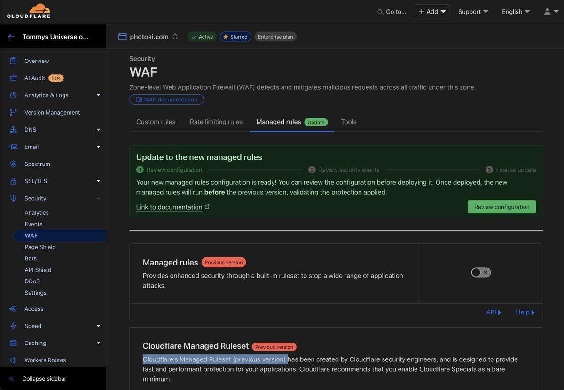This screenshot has height=390, width=564.
Task: Expand the SSL/TLS sidebar section
Action: (x=98, y=181)
